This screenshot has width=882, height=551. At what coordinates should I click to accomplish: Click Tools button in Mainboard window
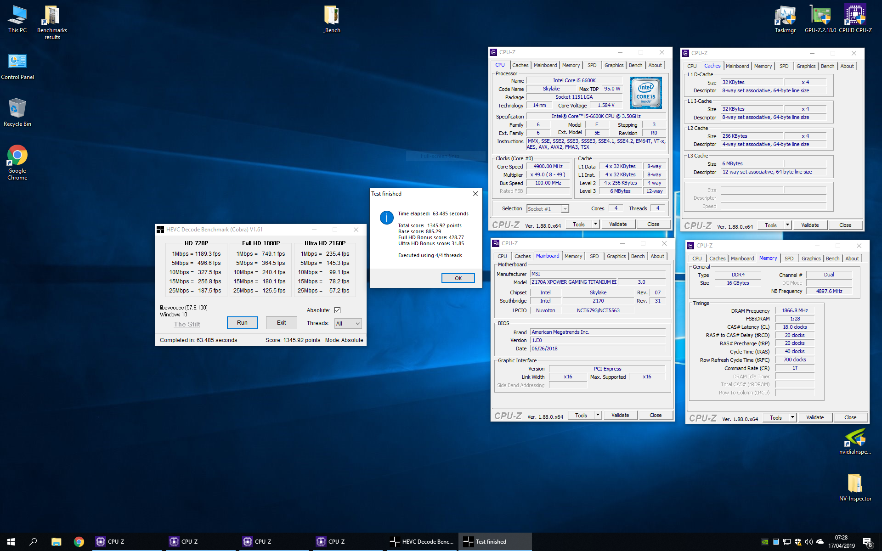pyautogui.click(x=581, y=415)
